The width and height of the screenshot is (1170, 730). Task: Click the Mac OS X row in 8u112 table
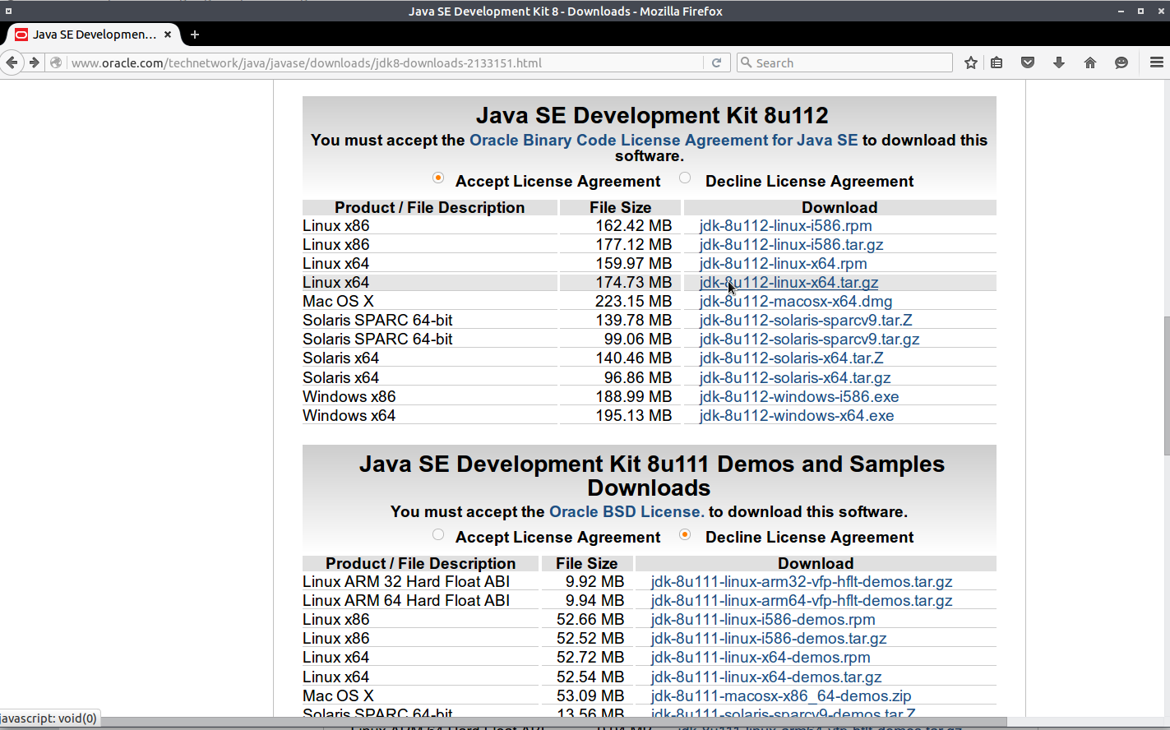pos(650,302)
